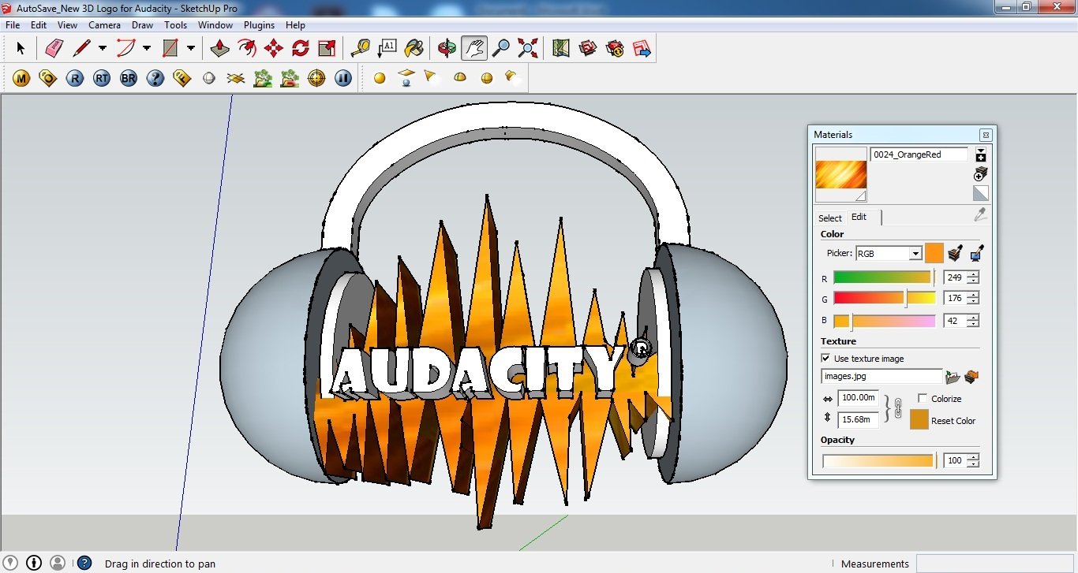Image resolution: width=1078 pixels, height=573 pixels.
Task: Click the Zoom Extents tool
Action: pos(528,48)
